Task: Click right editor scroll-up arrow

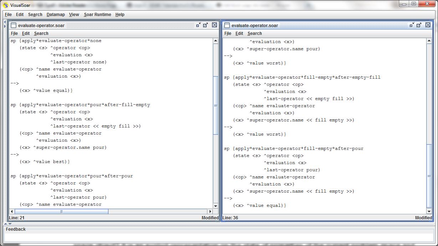Action: (429, 41)
